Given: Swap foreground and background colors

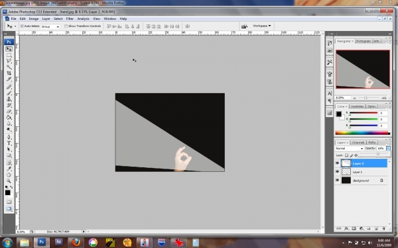Looking at the screenshot, I should tap(11, 187).
